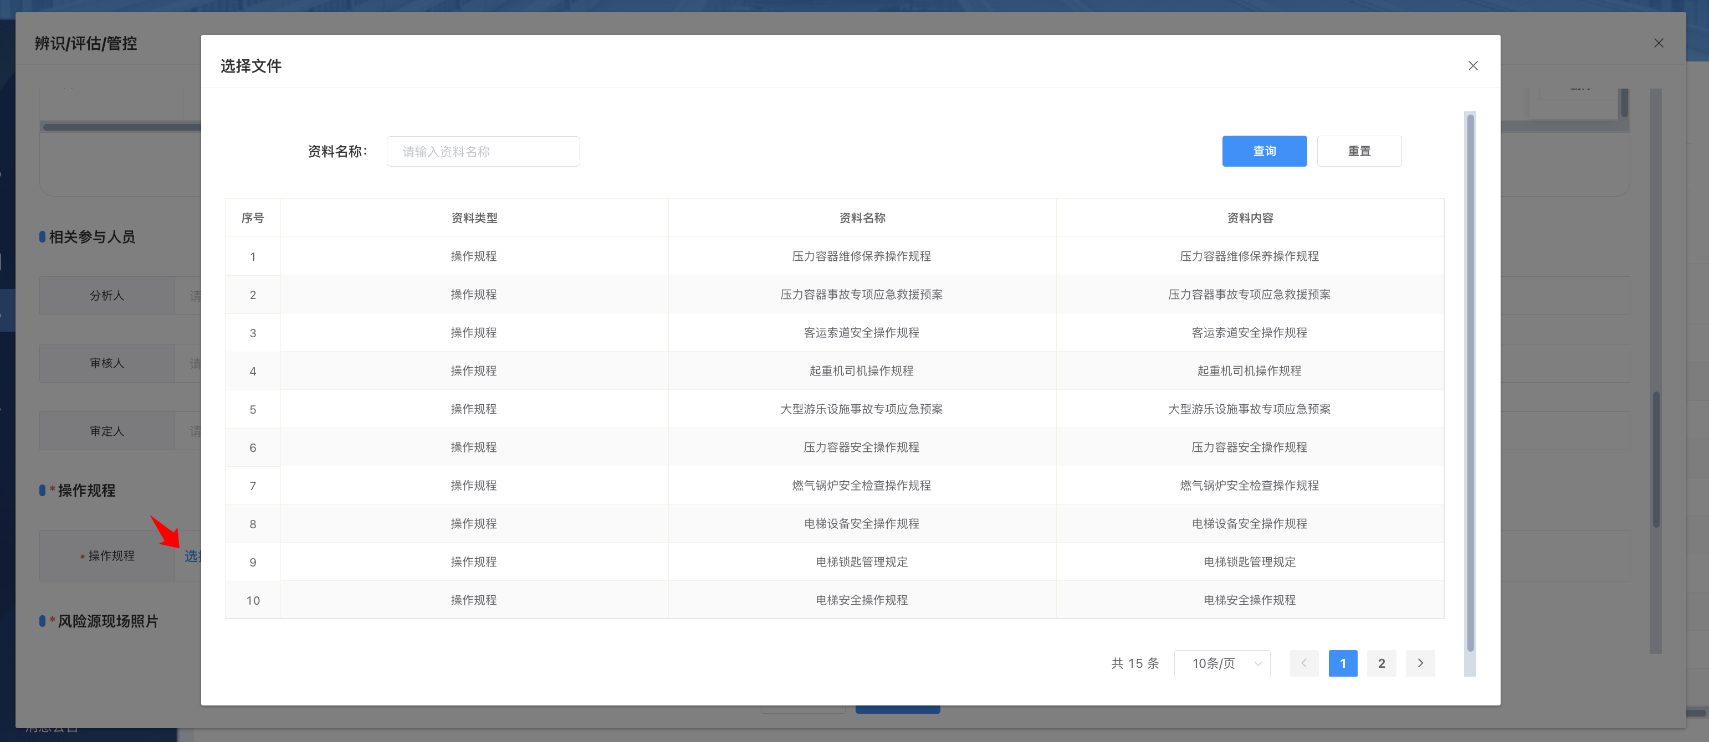Pick the 电梯安全操作规程 row
This screenshot has width=1709, height=742.
coord(861,600)
